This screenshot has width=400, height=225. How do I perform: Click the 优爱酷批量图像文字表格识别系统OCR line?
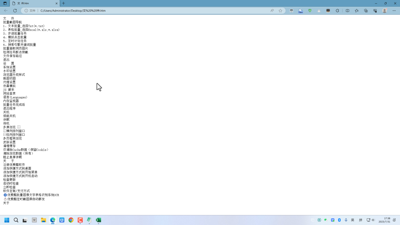tap(31, 195)
